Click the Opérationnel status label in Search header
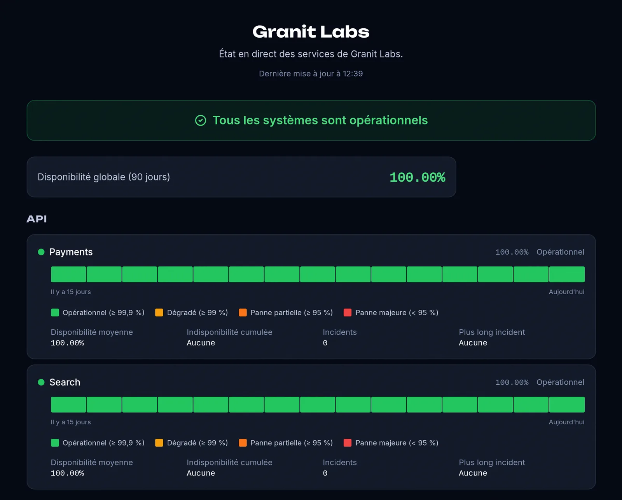The image size is (622, 500). coord(560,382)
